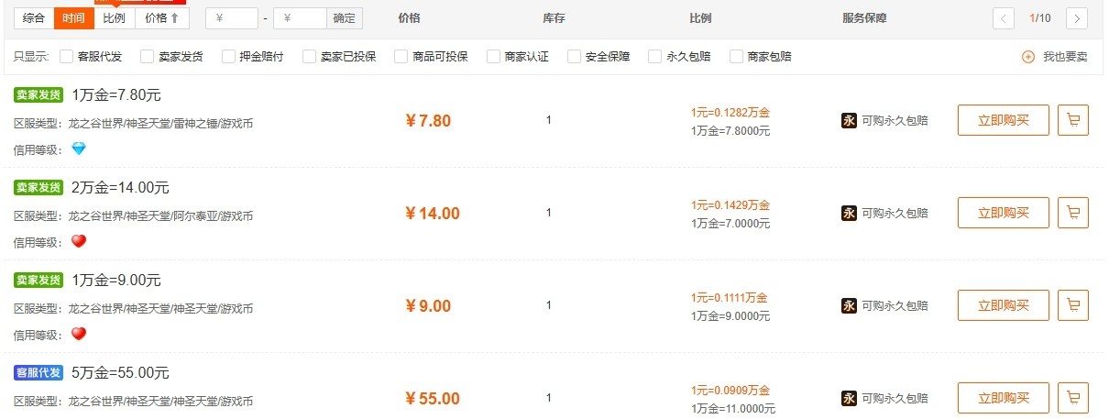The image size is (1109, 419).
Task: Click cart icon for ¥14.00 listing
Action: (1073, 213)
